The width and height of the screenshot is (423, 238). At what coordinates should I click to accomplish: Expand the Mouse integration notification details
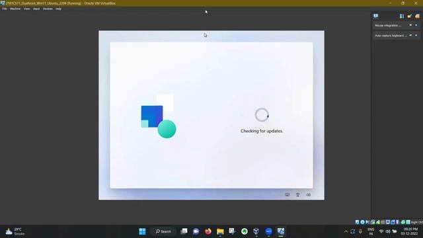[x=410, y=25]
